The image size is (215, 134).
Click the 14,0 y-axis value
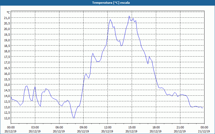click(7, 96)
